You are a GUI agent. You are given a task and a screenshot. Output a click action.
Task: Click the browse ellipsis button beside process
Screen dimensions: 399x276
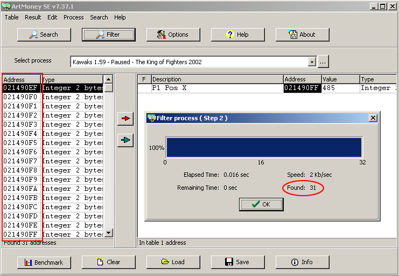(323, 62)
